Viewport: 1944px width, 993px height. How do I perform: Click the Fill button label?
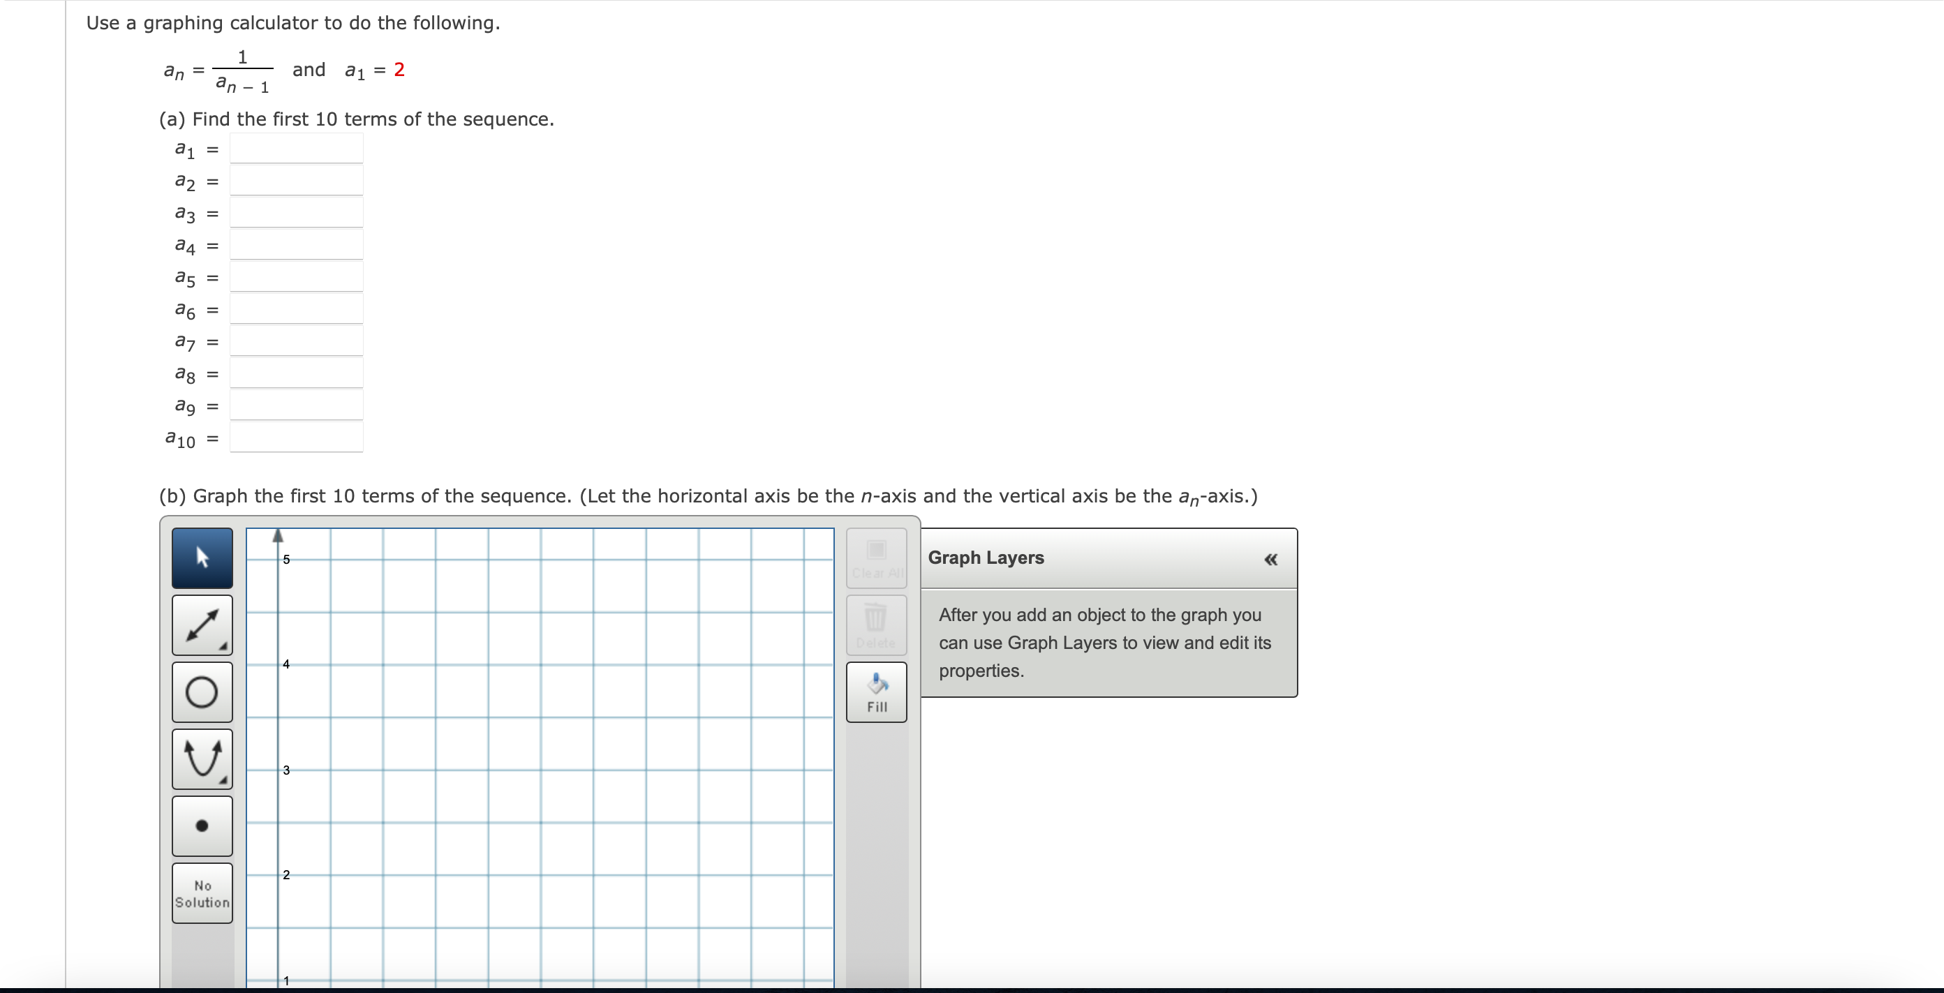point(876,706)
